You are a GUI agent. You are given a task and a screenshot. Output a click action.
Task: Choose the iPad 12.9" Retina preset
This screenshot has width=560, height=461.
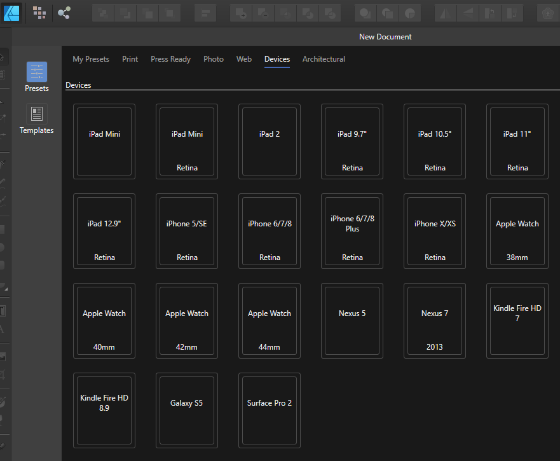[x=104, y=231]
